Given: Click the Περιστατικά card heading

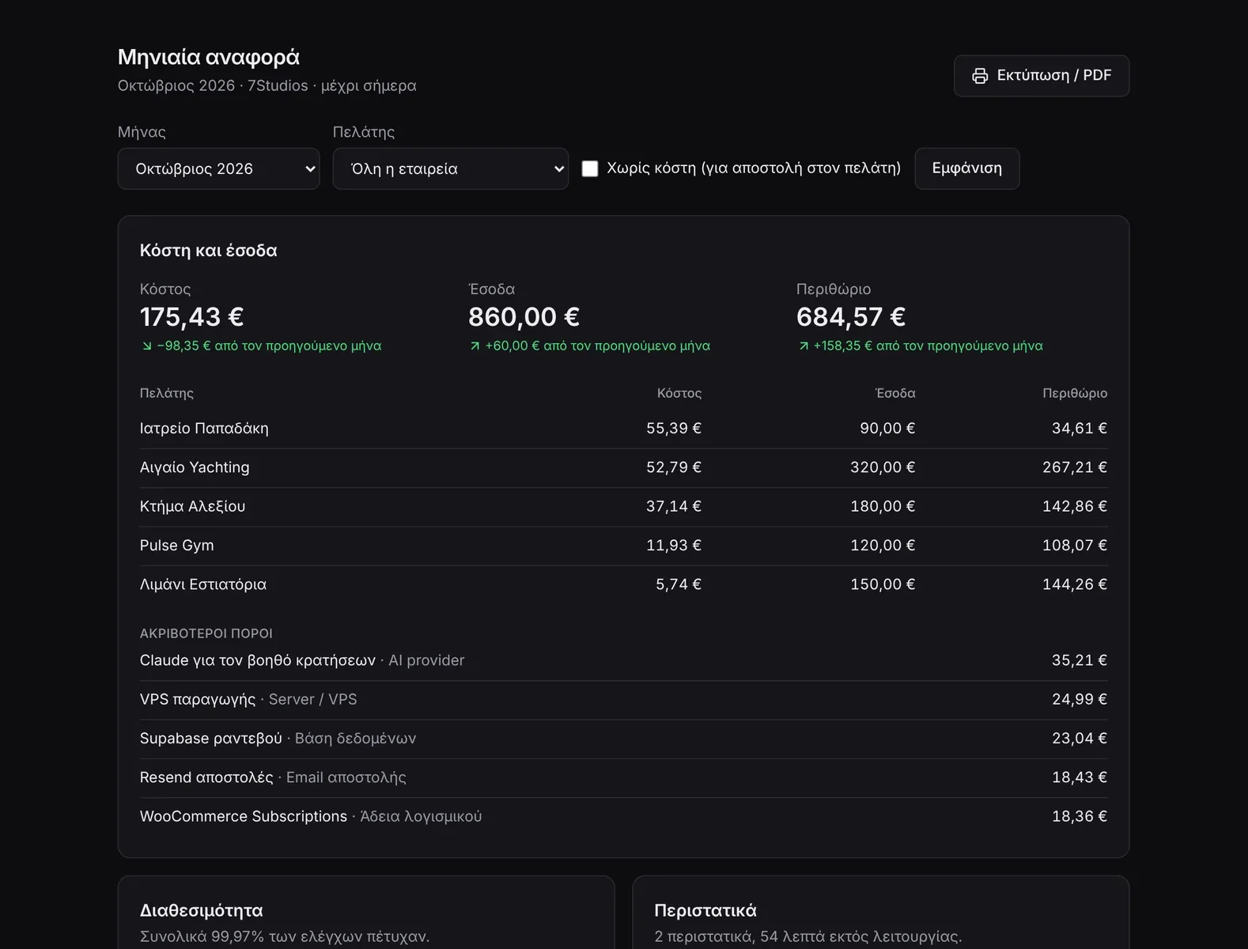Looking at the screenshot, I should 705,910.
